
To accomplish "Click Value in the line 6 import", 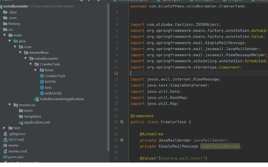I will coord(257,37).
